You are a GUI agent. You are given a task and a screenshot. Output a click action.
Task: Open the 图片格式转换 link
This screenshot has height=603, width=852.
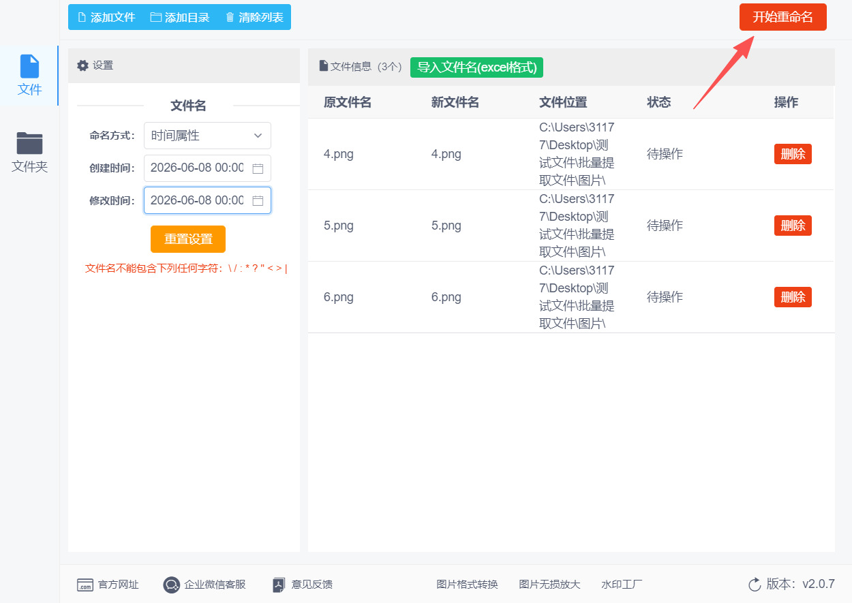pos(468,585)
